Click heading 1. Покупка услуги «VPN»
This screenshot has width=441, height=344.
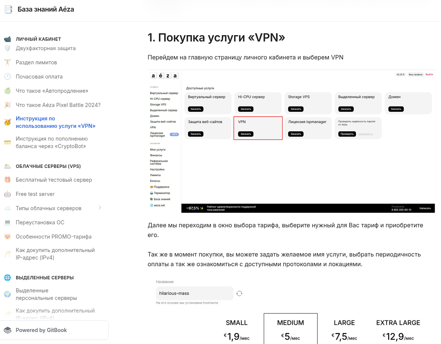(216, 37)
